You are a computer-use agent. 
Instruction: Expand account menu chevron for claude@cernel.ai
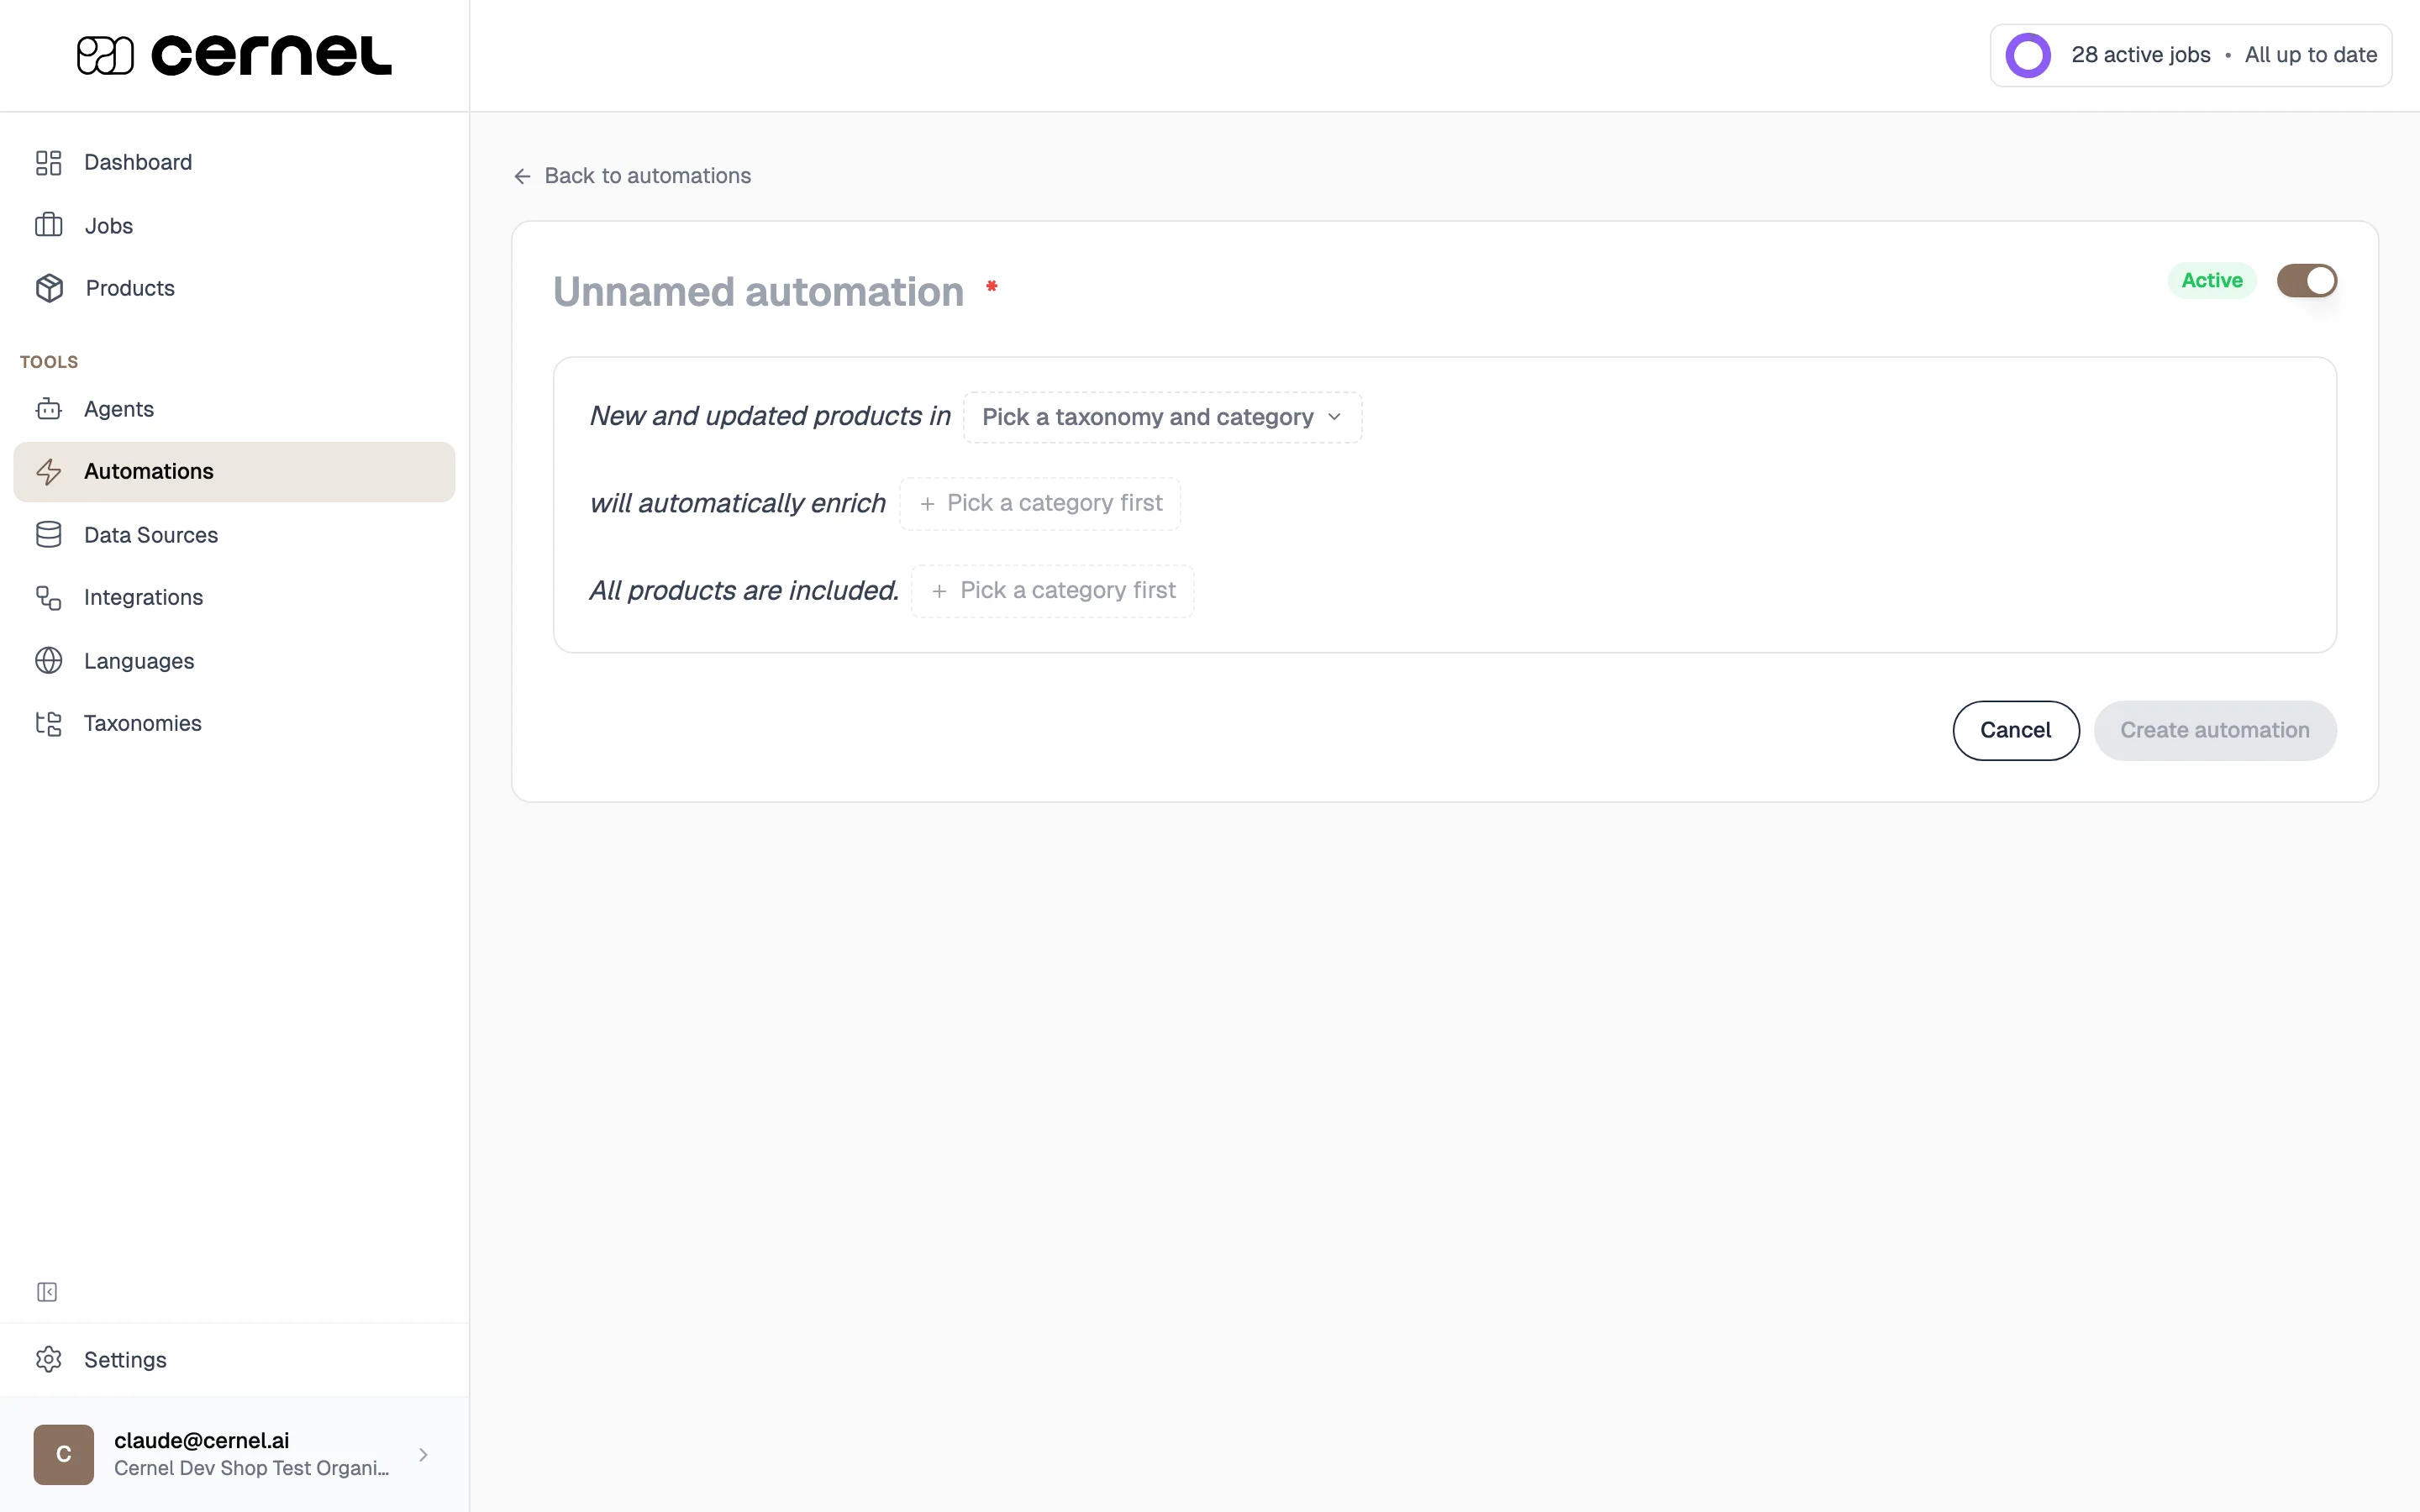click(x=423, y=1454)
